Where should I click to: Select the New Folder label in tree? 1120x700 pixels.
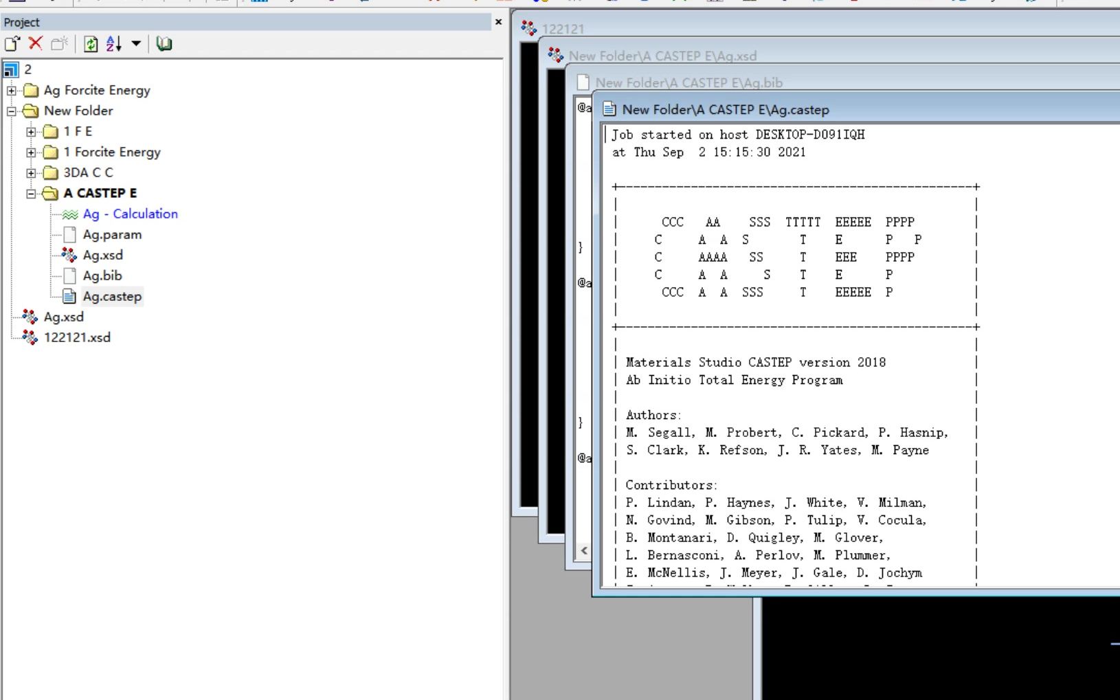[x=78, y=111]
